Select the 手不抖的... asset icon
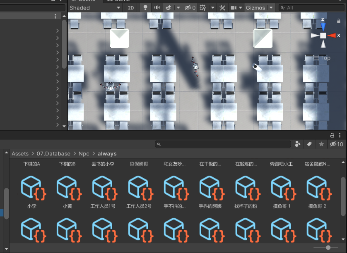The height and width of the screenshot is (253, 347). 176,188
